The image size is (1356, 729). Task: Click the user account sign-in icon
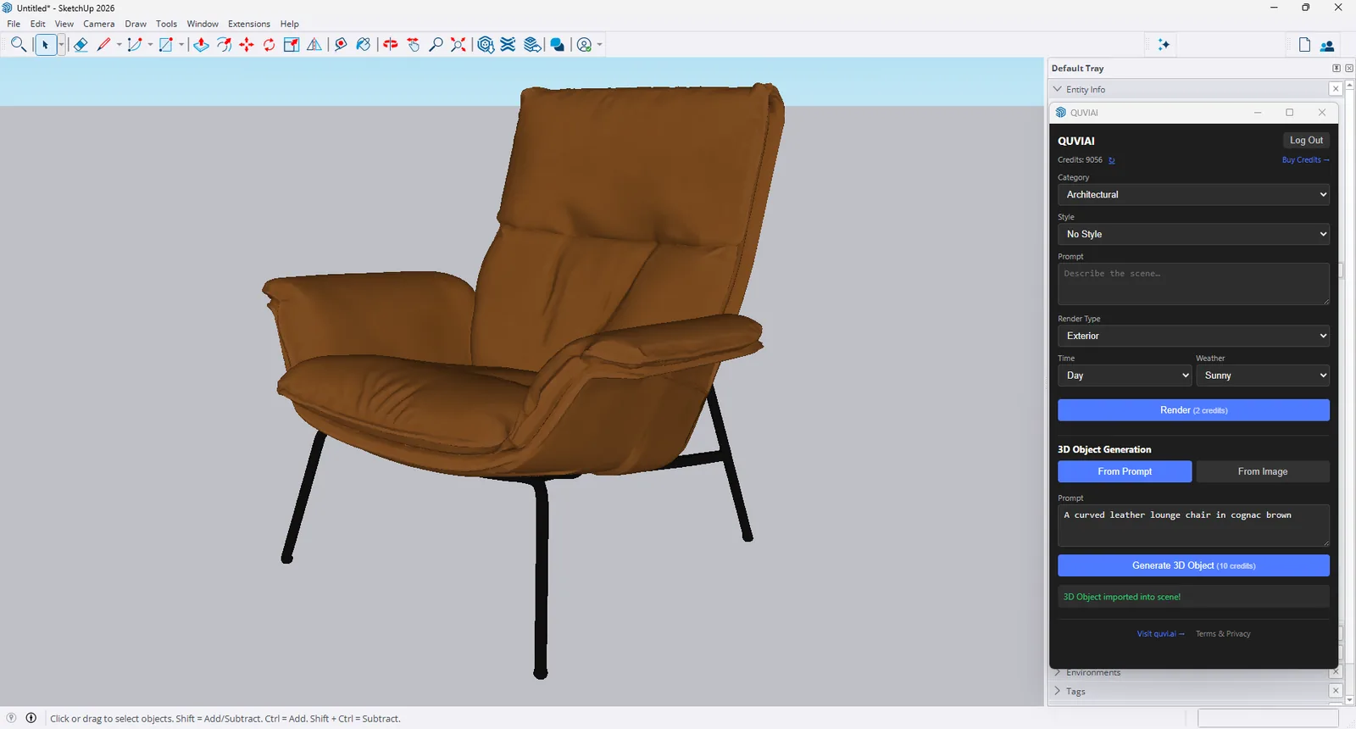[x=585, y=45]
